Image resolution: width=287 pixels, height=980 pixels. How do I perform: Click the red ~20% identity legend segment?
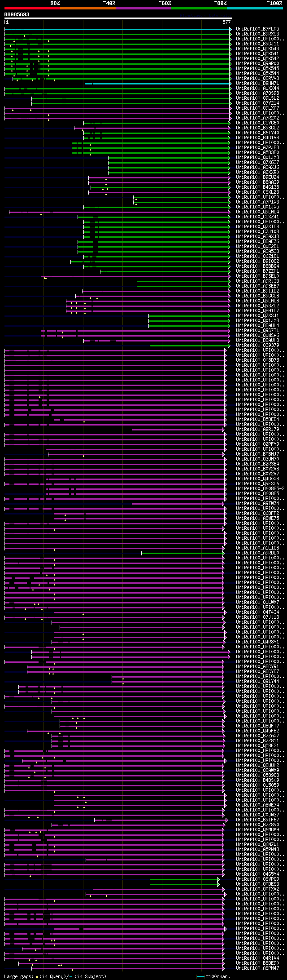(32, 8)
